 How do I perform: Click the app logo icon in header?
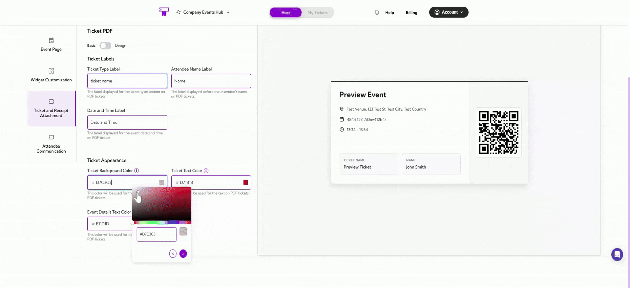(x=164, y=12)
